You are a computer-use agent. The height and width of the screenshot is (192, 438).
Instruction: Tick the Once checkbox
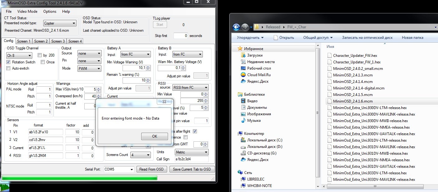tap(43, 62)
